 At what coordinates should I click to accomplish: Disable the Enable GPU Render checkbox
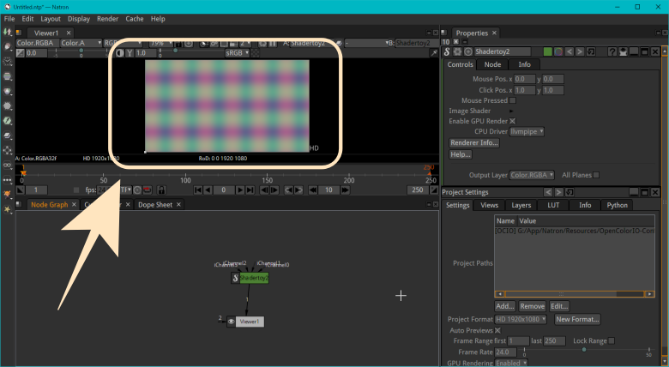point(513,121)
